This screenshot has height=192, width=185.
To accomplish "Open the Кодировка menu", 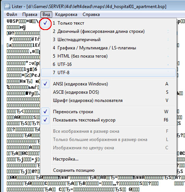I will [66, 14].
